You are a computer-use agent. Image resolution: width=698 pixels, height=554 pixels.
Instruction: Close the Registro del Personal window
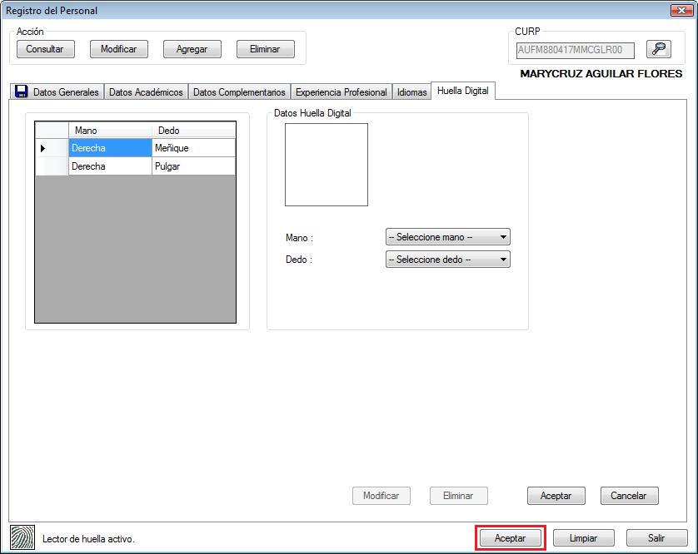pyautogui.click(x=681, y=10)
